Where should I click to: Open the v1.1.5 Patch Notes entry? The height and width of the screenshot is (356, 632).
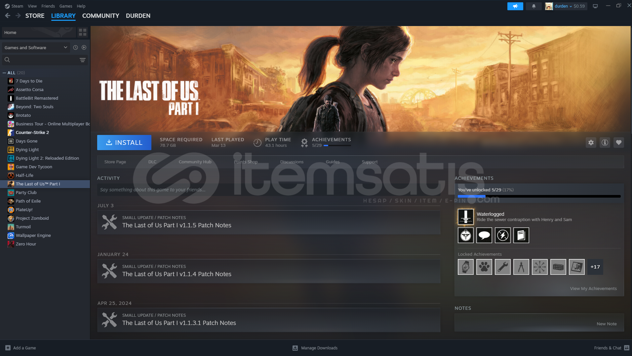pyautogui.click(x=268, y=222)
